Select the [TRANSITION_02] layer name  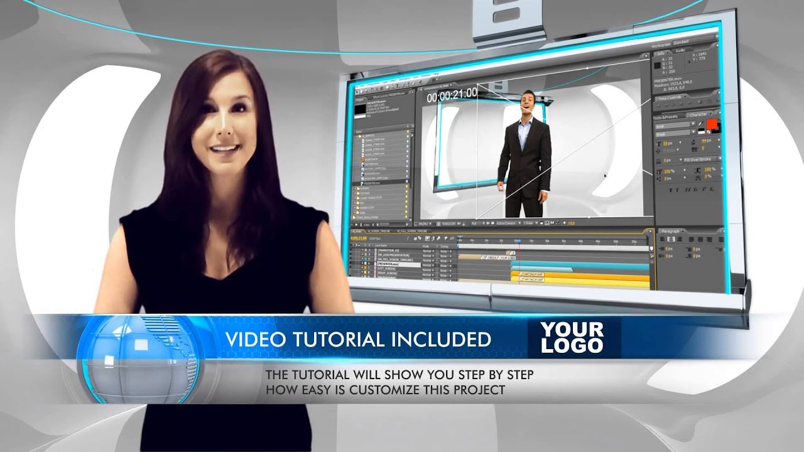[x=389, y=251]
